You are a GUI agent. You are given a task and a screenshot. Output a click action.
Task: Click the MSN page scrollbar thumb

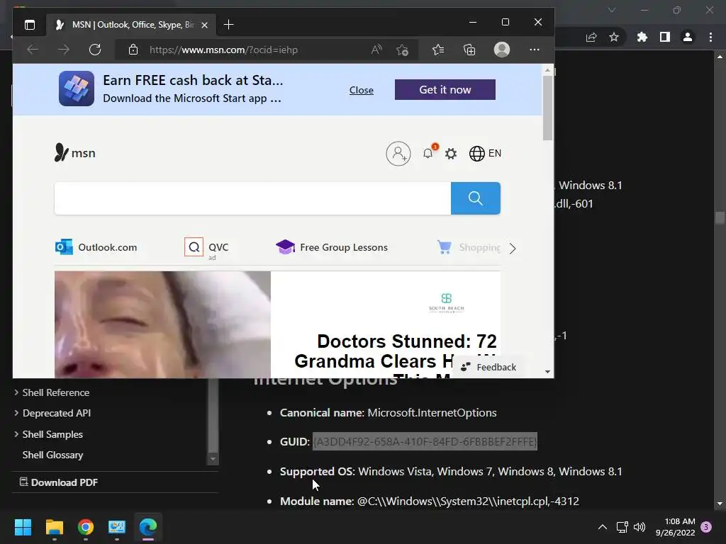pos(548,108)
